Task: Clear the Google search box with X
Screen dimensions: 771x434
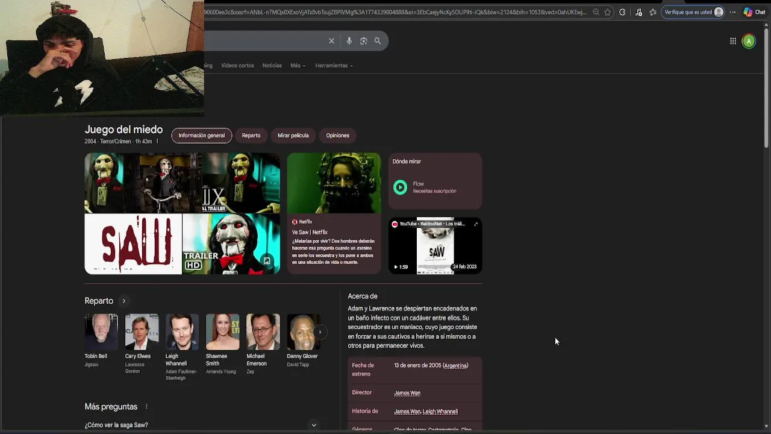Action: coord(331,41)
